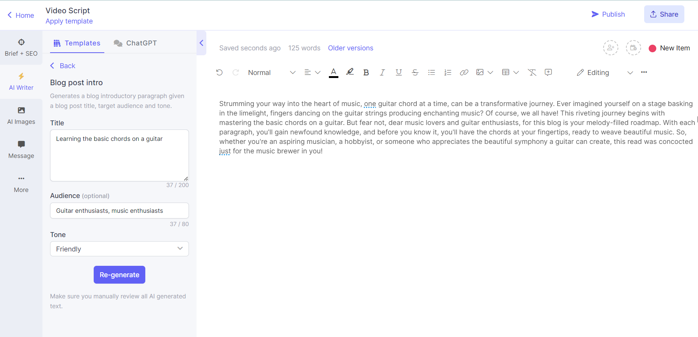The height and width of the screenshot is (337, 698).
Task: Open the Tone dropdown set to Friendly
Action: [x=119, y=249]
